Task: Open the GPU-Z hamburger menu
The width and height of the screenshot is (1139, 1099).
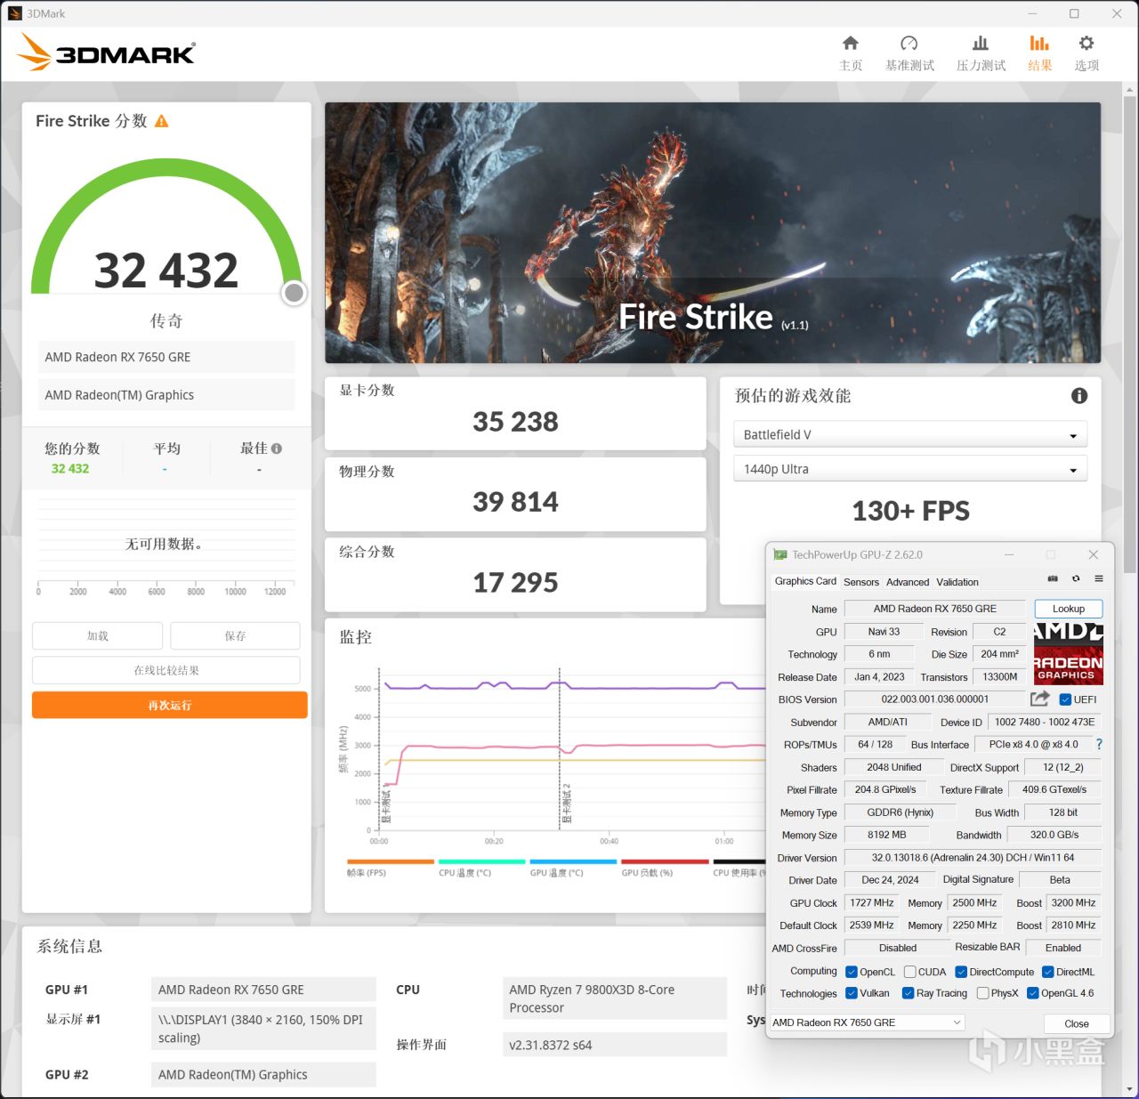Action: 1099,579
